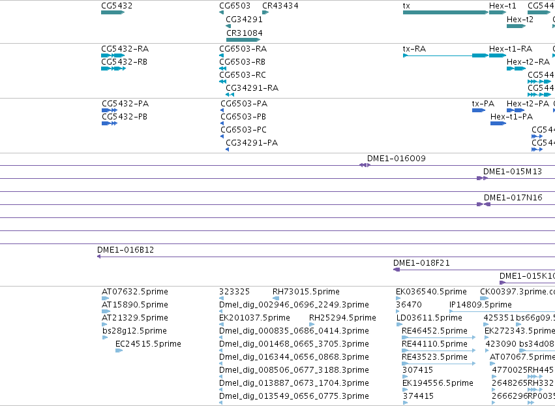
Task: Select the CG34291 gene label
Action: click(244, 19)
